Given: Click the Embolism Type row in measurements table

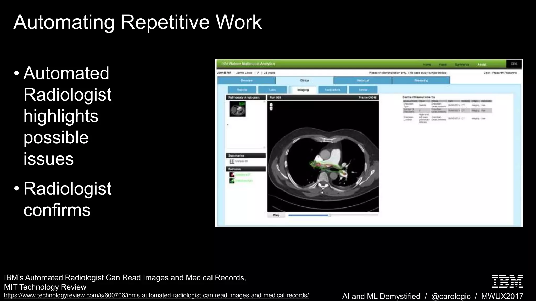Looking at the screenshot, I should pyautogui.click(x=447, y=105).
